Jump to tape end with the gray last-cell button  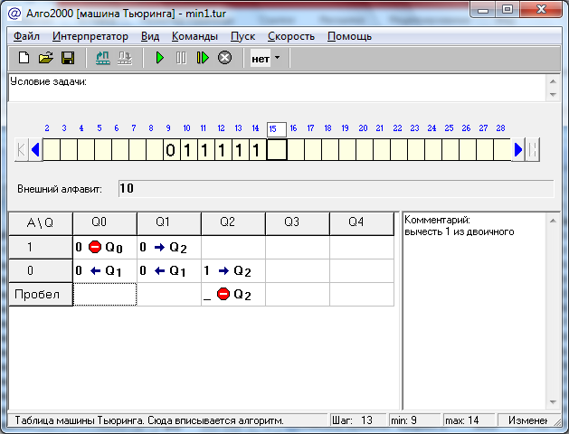[533, 149]
